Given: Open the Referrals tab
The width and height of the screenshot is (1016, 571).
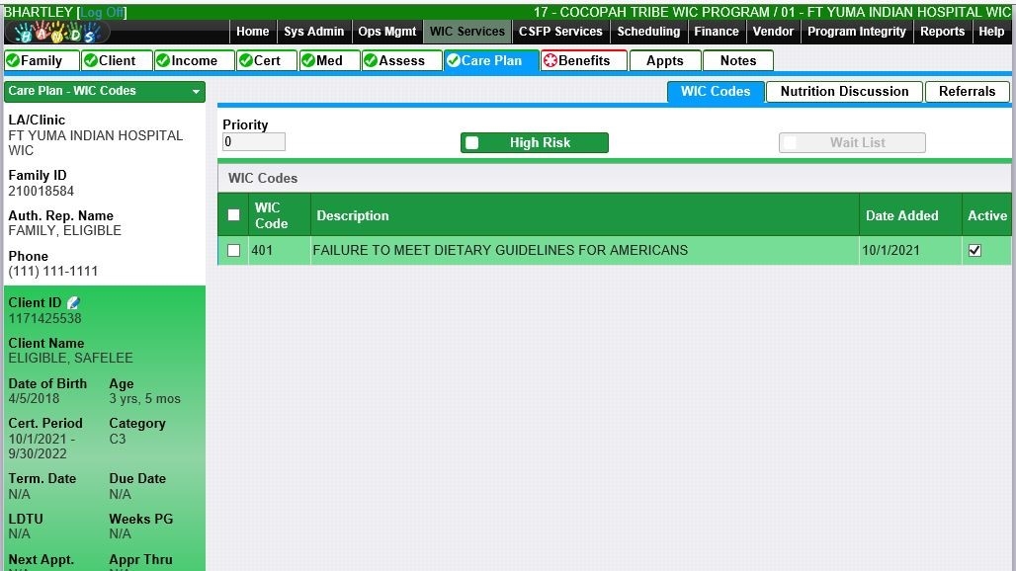Looking at the screenshot, I should (967, 91).
